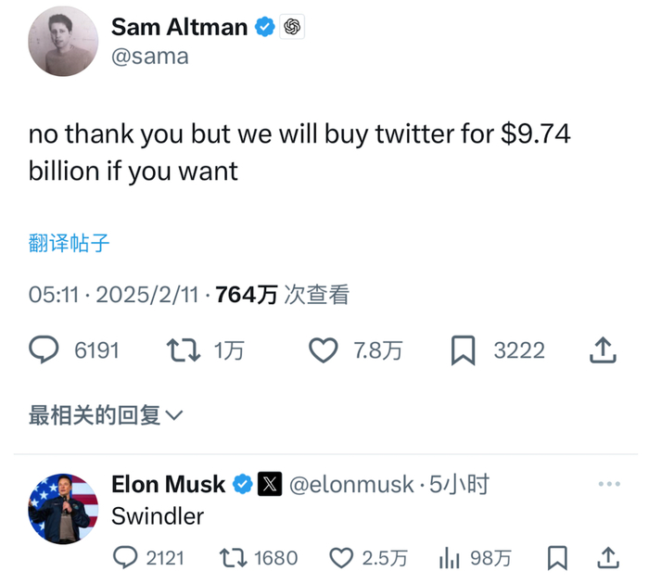Like the main tweet about buying twitter
This screenshot has height=584, width=649.
point(323,350)
